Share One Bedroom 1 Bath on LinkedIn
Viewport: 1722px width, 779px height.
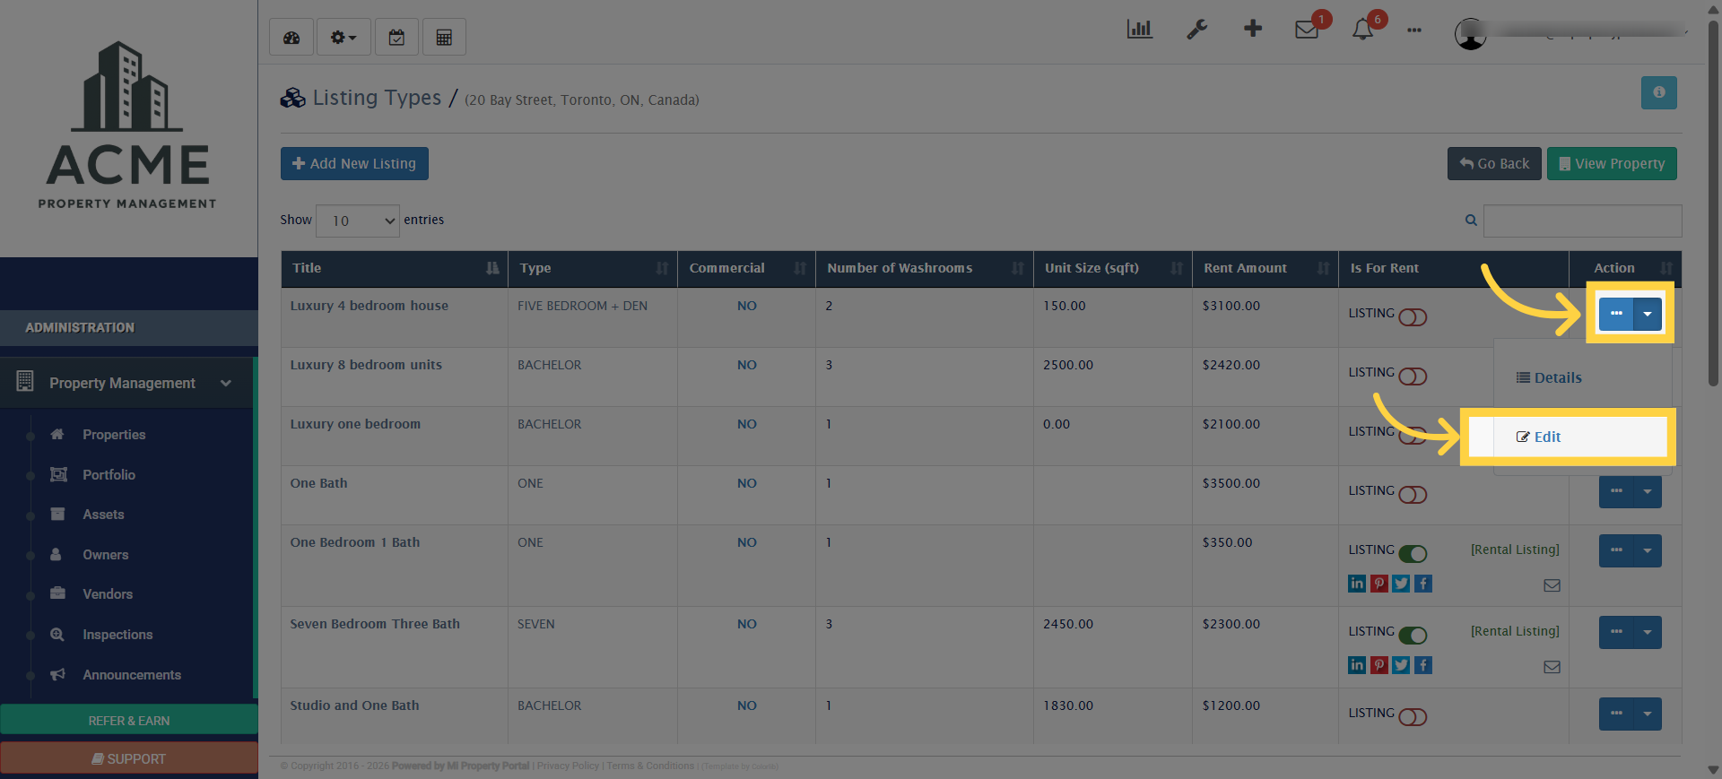click(x=1357, y=584)
